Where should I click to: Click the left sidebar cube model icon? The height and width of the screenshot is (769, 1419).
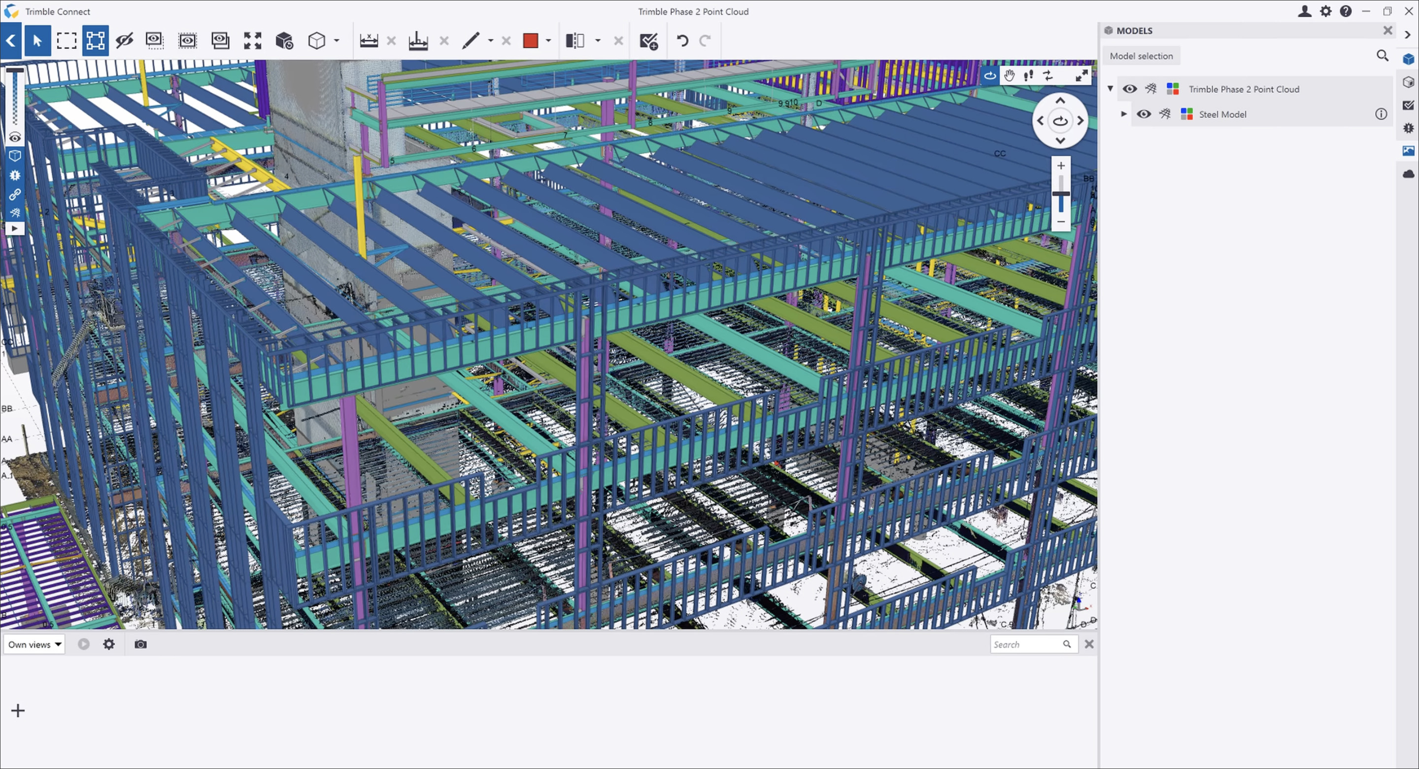[15, 156]
